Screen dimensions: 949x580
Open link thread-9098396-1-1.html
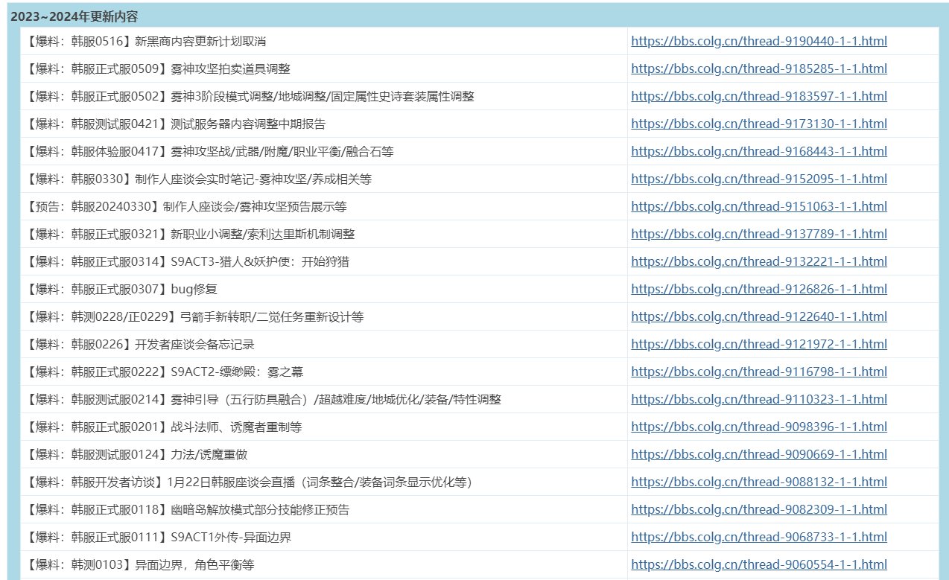click(759, 427)
